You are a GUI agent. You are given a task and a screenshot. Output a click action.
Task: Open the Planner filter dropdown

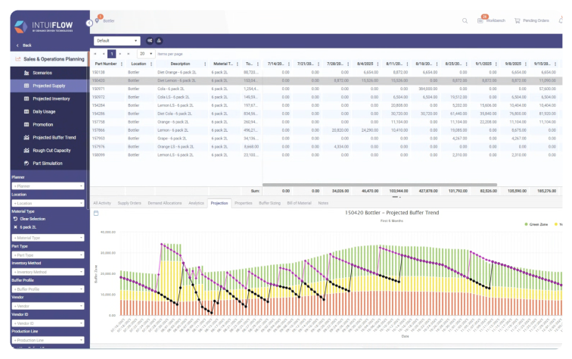pyautogui.click(x=48, y=186)
